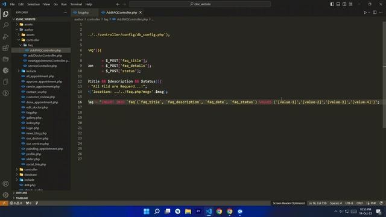This screenshot has width=386, height=217.
Task: Open the Search view in activity bar
Action: coord(5,25)
